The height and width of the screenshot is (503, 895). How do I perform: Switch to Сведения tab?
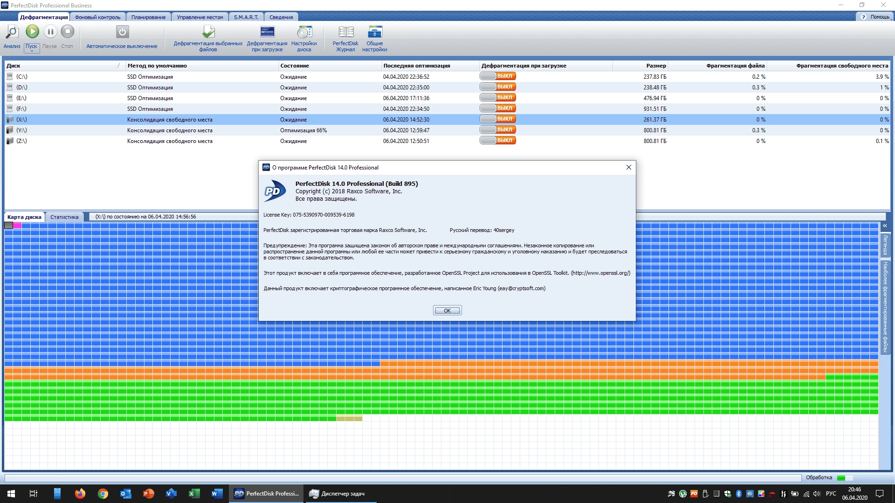click(x=281, y=17)
